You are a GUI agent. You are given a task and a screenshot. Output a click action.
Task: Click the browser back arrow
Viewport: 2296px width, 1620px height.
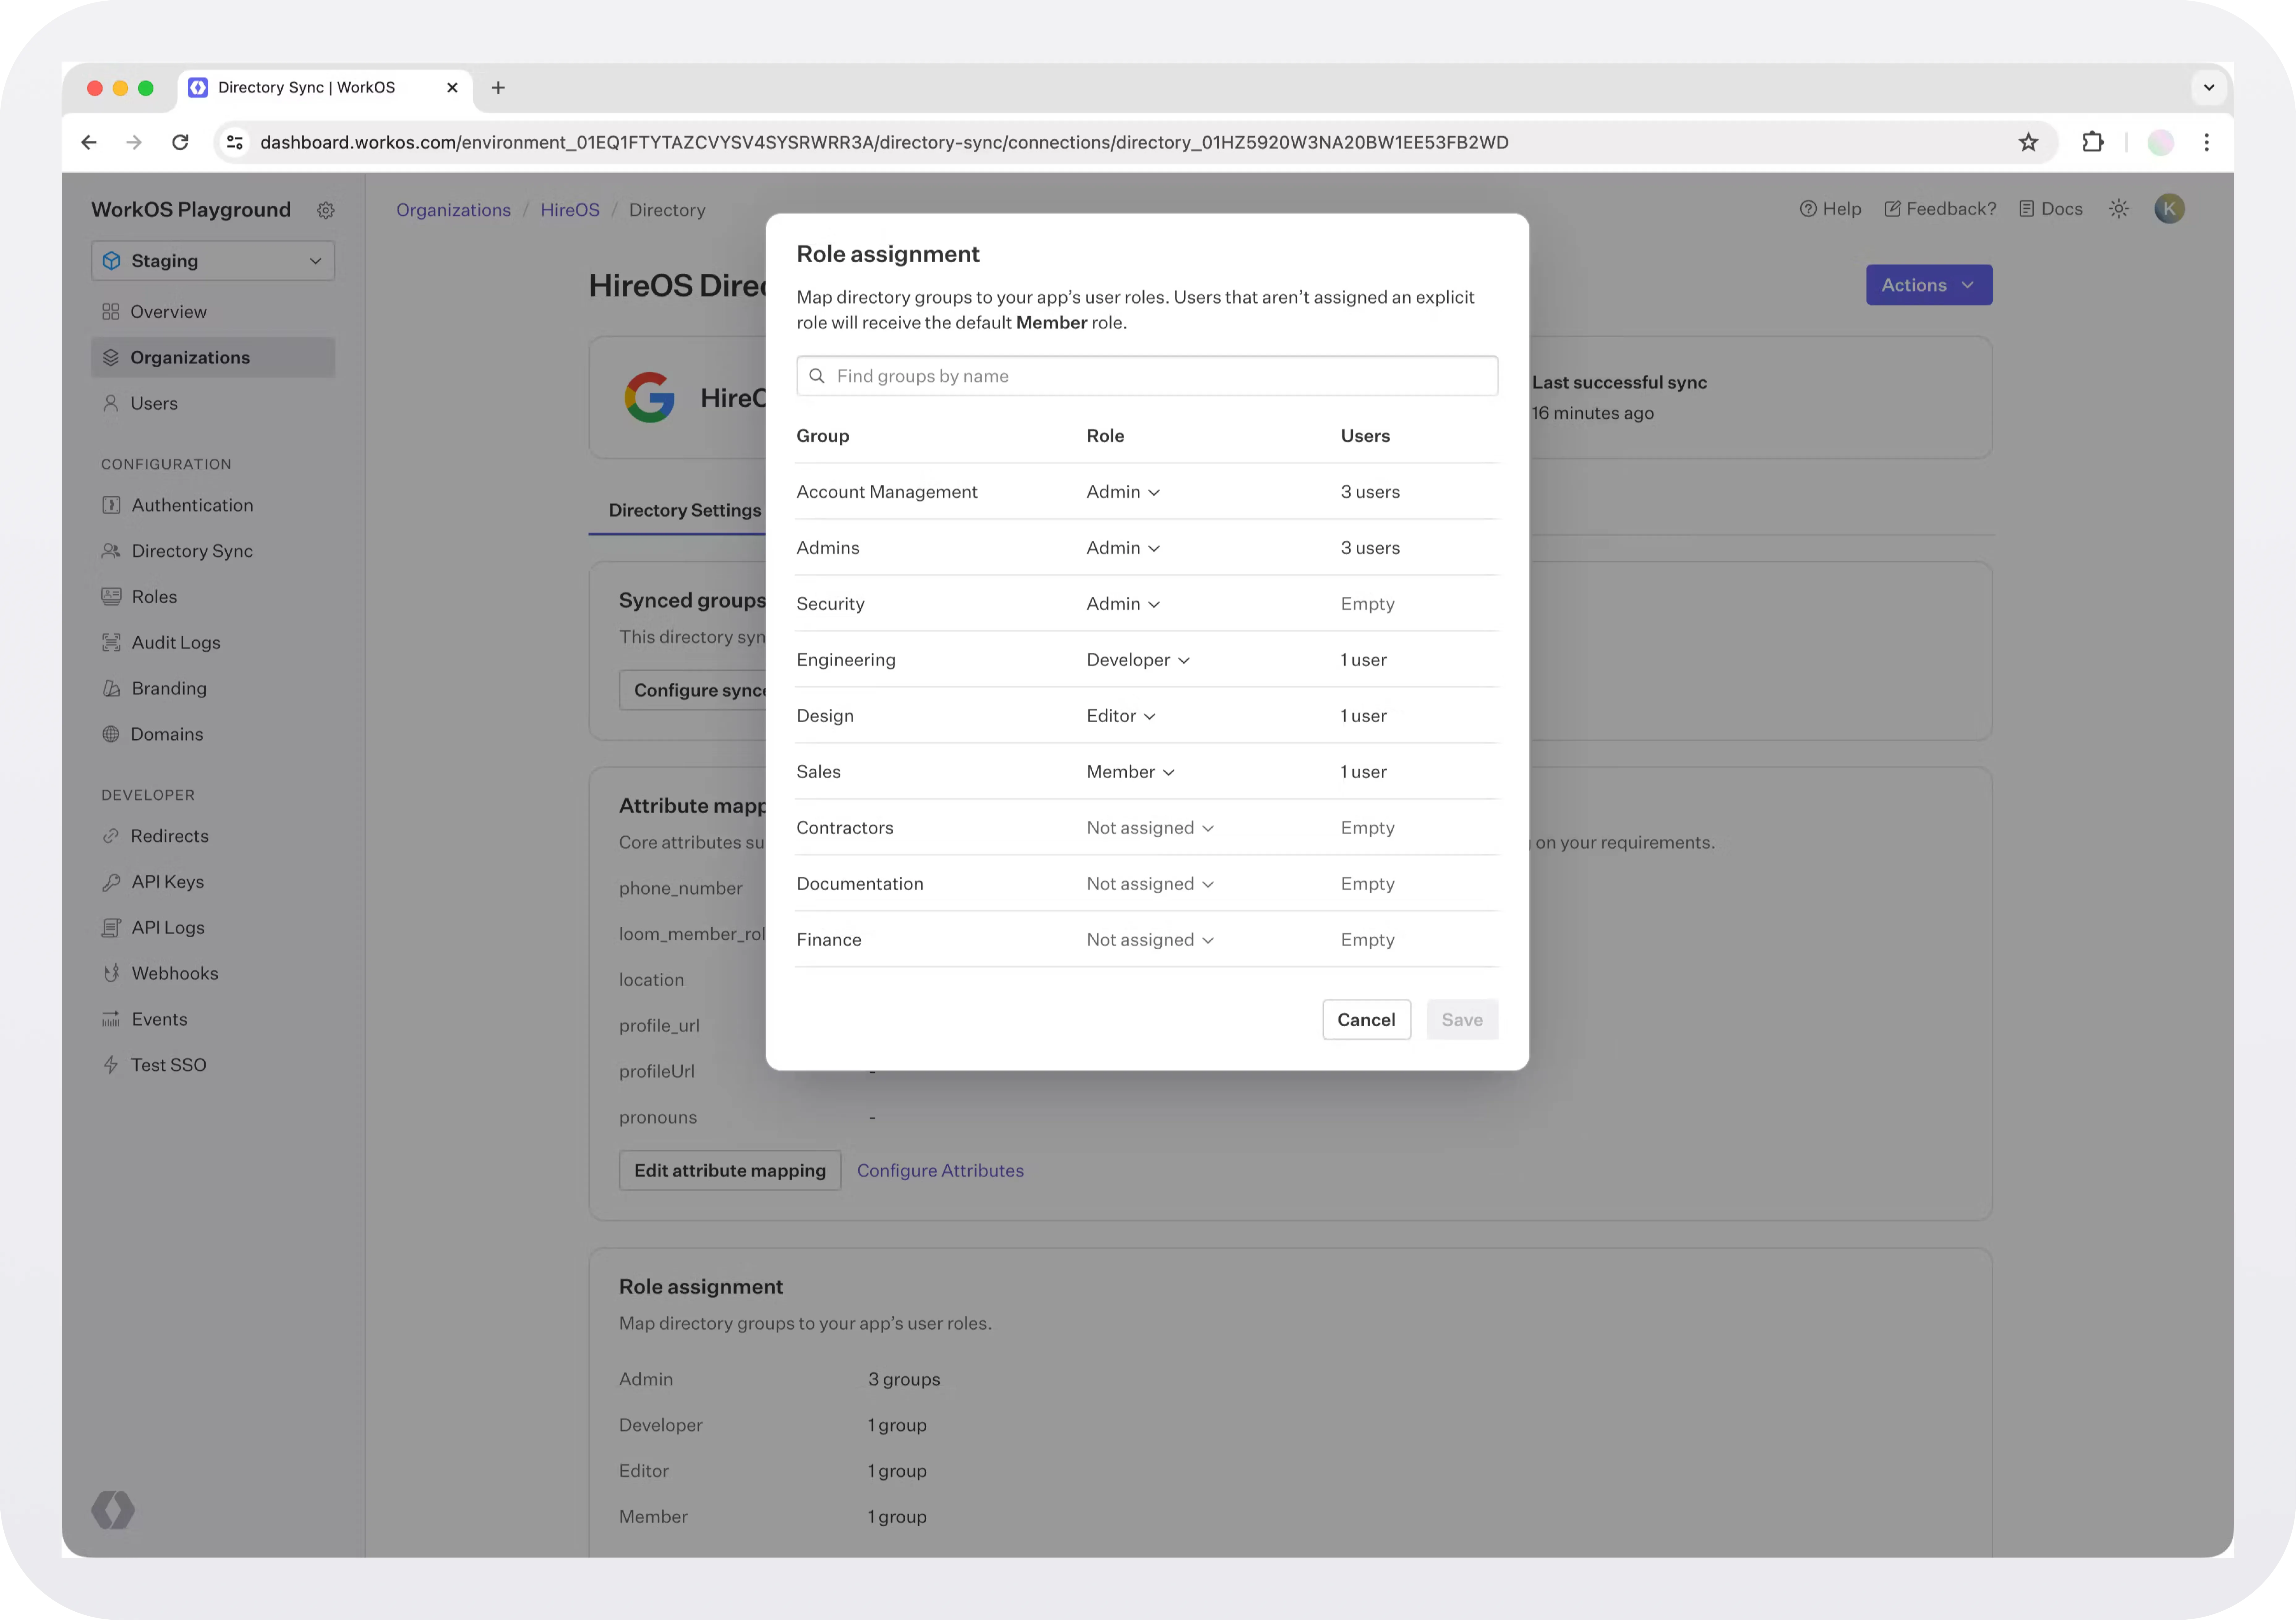pos(89,142)
